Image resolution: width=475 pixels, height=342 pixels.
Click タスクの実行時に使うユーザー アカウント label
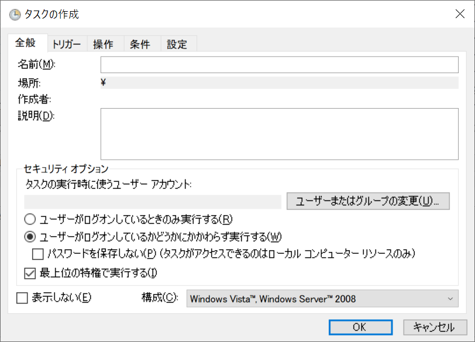108,184
